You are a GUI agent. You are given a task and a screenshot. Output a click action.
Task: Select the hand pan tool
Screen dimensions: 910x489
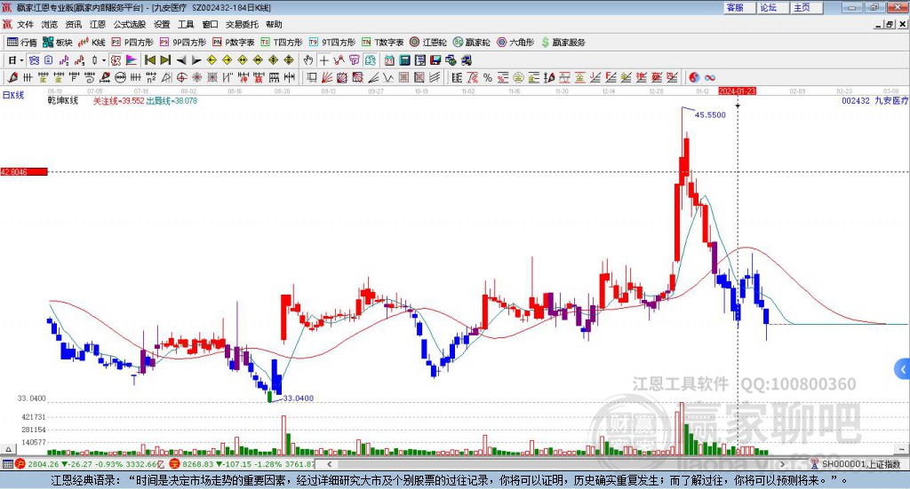pos(308,60)
